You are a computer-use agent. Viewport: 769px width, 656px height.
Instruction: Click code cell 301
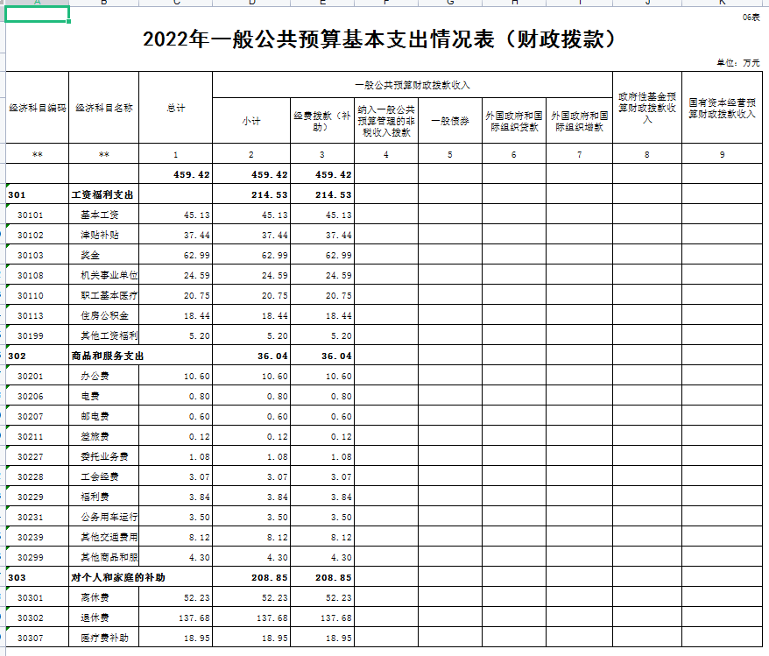38,194
